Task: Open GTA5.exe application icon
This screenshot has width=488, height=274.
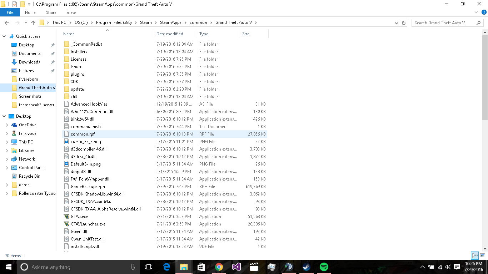Action: click(x=66, y=217)
